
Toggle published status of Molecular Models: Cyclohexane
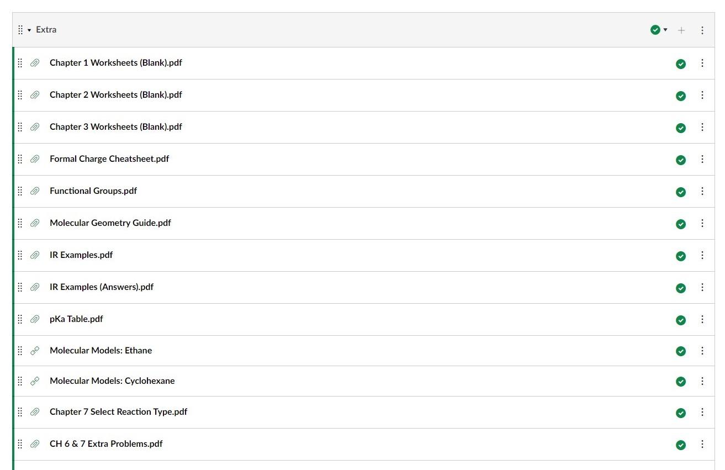tap(681, 382)
